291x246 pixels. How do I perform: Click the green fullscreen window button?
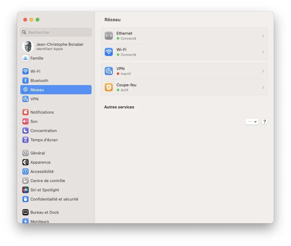[x=37, y=20]
